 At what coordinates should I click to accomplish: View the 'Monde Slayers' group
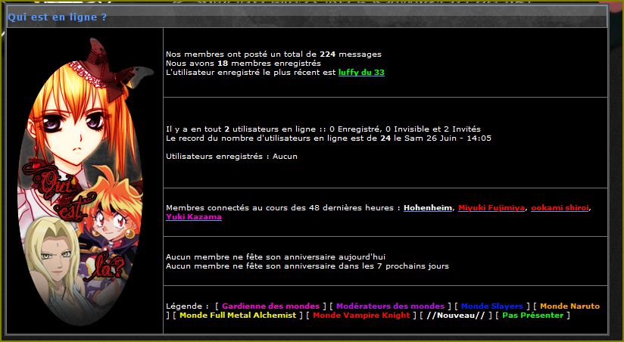click(x=492, y=306)
